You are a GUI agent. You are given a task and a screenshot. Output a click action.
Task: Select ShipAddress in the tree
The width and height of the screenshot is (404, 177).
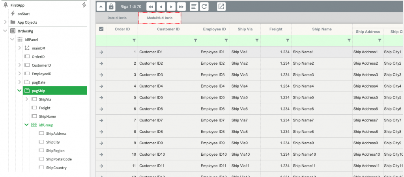(56, 134)
